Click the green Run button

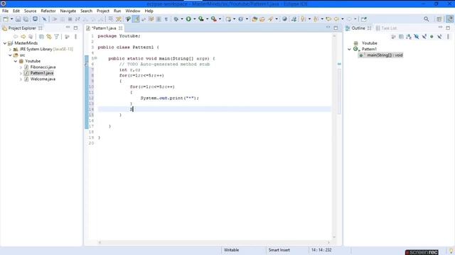[188, 19]
